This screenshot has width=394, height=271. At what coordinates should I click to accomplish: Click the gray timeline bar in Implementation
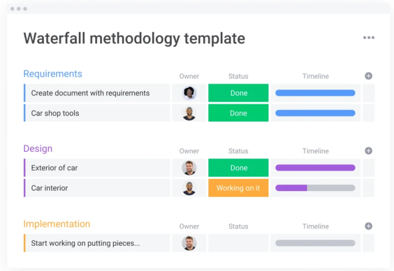pos(315,243)
